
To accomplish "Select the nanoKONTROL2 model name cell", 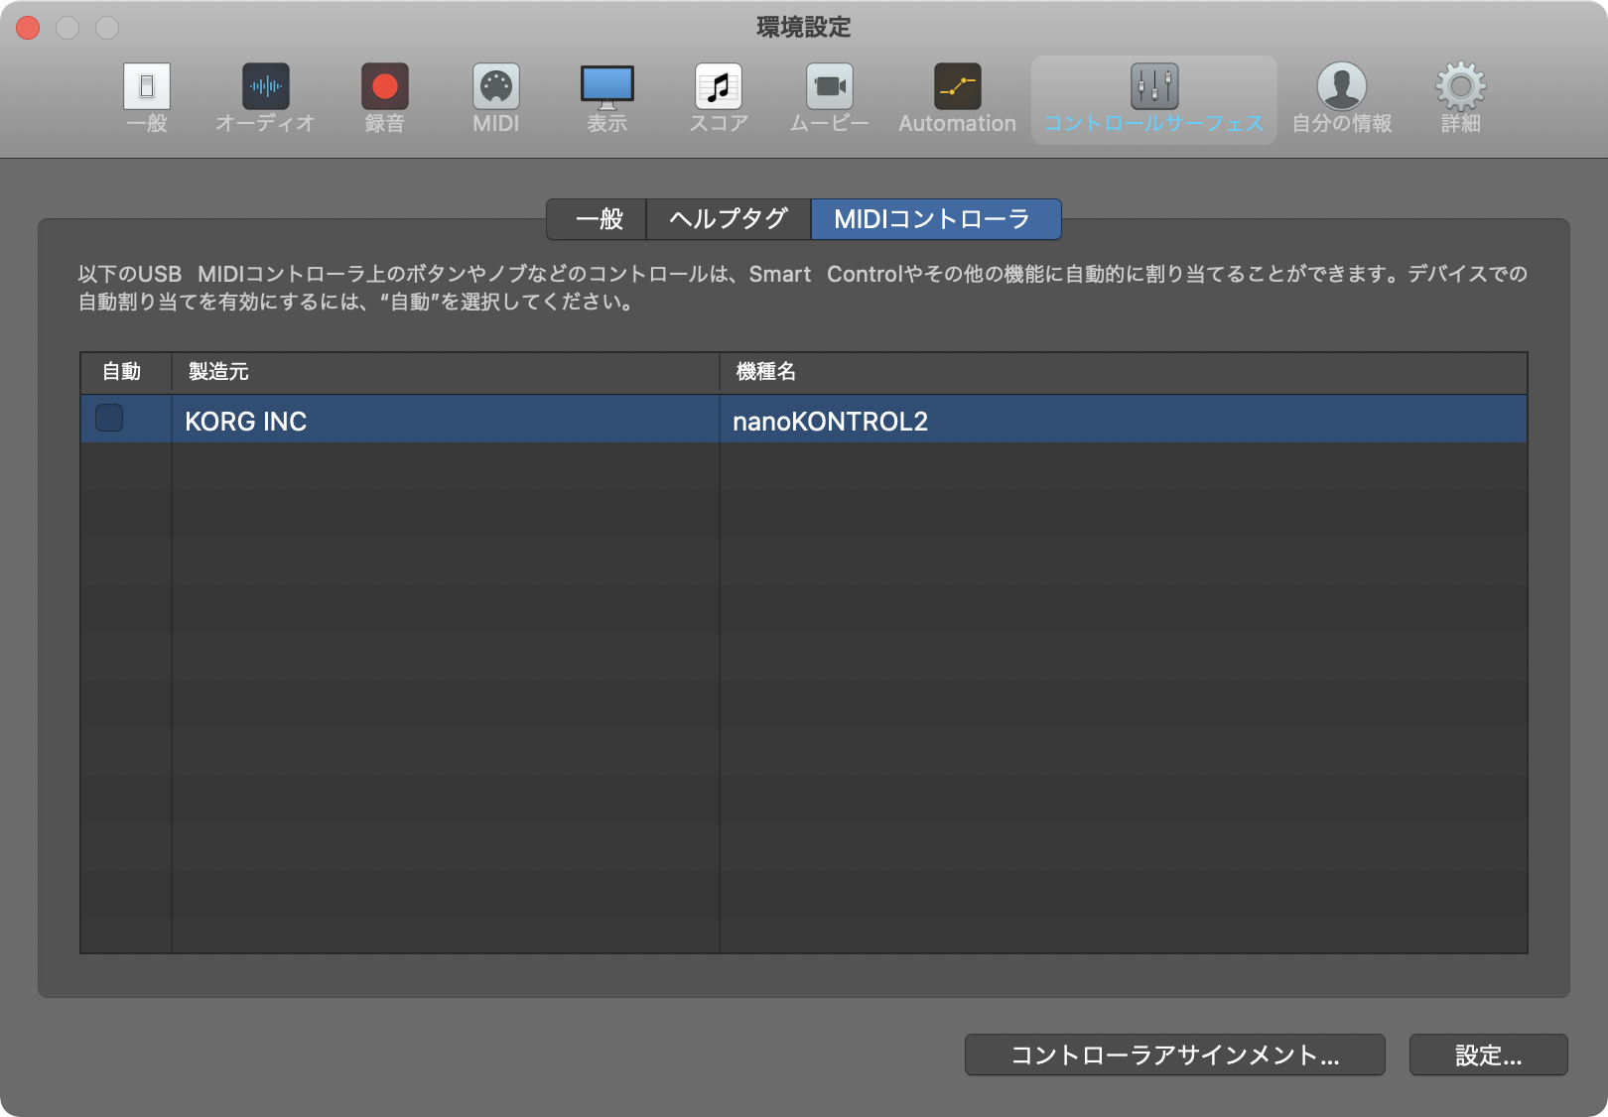I will [x=1123, y=420].
